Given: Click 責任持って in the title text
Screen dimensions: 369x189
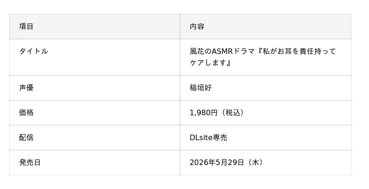Looking at the screenshot, I should tap(318, 51).
